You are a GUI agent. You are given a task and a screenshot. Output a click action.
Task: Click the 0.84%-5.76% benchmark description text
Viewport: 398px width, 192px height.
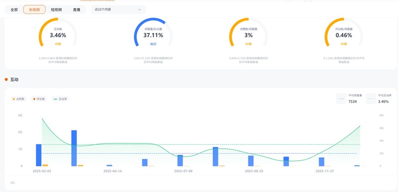coord(248,60)
